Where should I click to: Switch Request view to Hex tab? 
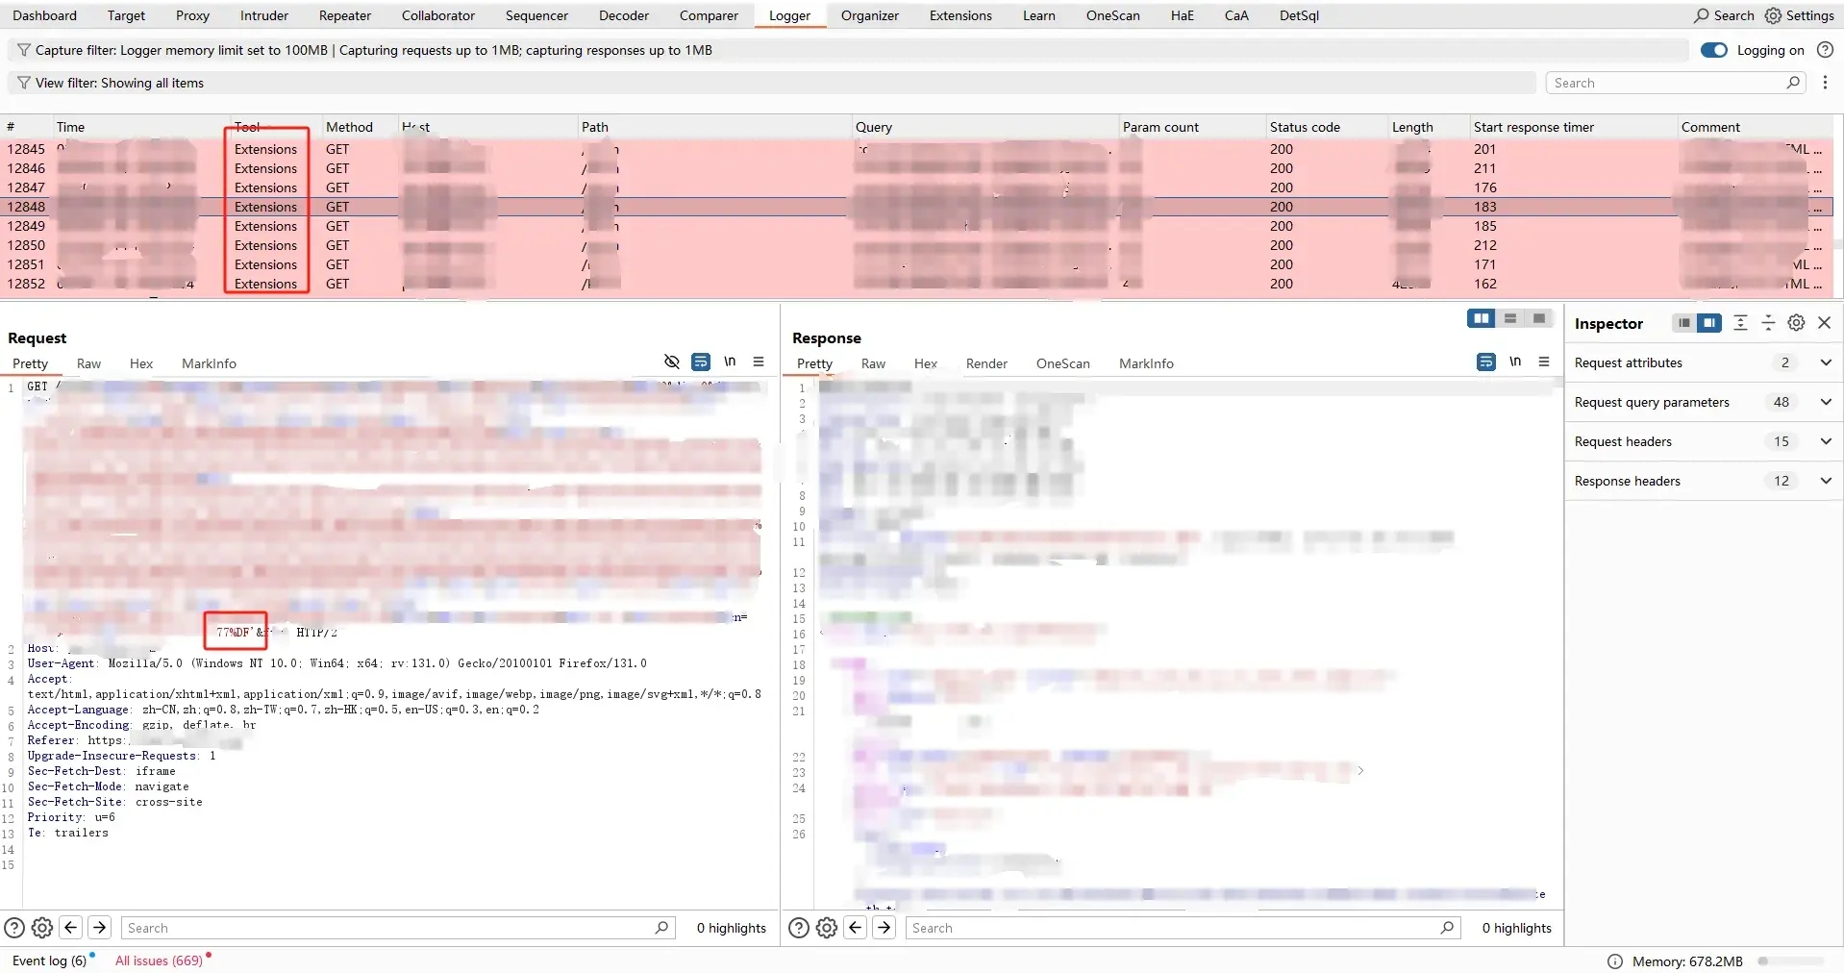pos(141,363)
